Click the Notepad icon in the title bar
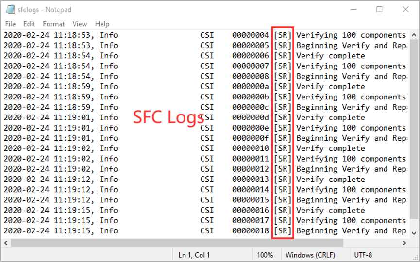420x262 pixels. pos(9,10)
